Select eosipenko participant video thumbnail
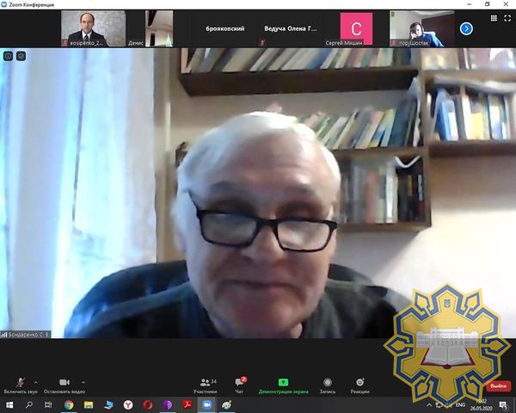The width and height of the screenshot is (516, 413). pos(93,28)
